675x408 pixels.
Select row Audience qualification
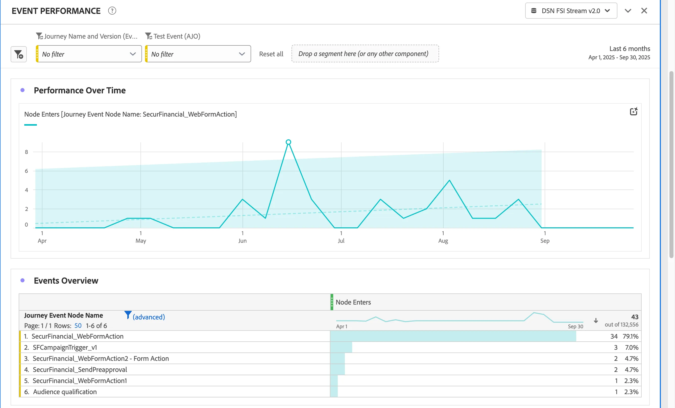(x=330, y=392)
